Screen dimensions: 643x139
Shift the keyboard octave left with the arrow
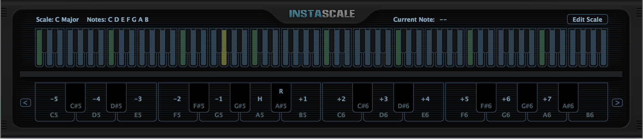pyautogui.click(x=25, y=103)
